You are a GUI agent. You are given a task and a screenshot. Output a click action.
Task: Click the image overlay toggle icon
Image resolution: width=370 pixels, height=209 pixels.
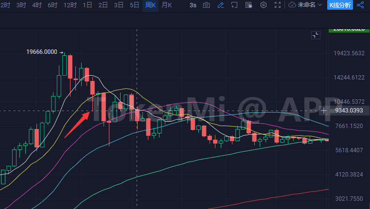click(x=249, y=5)
